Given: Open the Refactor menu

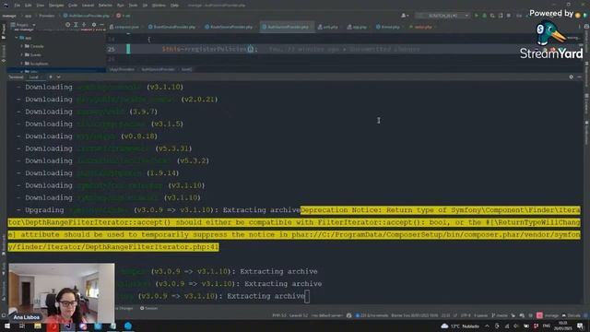Looking at the screenshot, I should (x=105, y=6).
